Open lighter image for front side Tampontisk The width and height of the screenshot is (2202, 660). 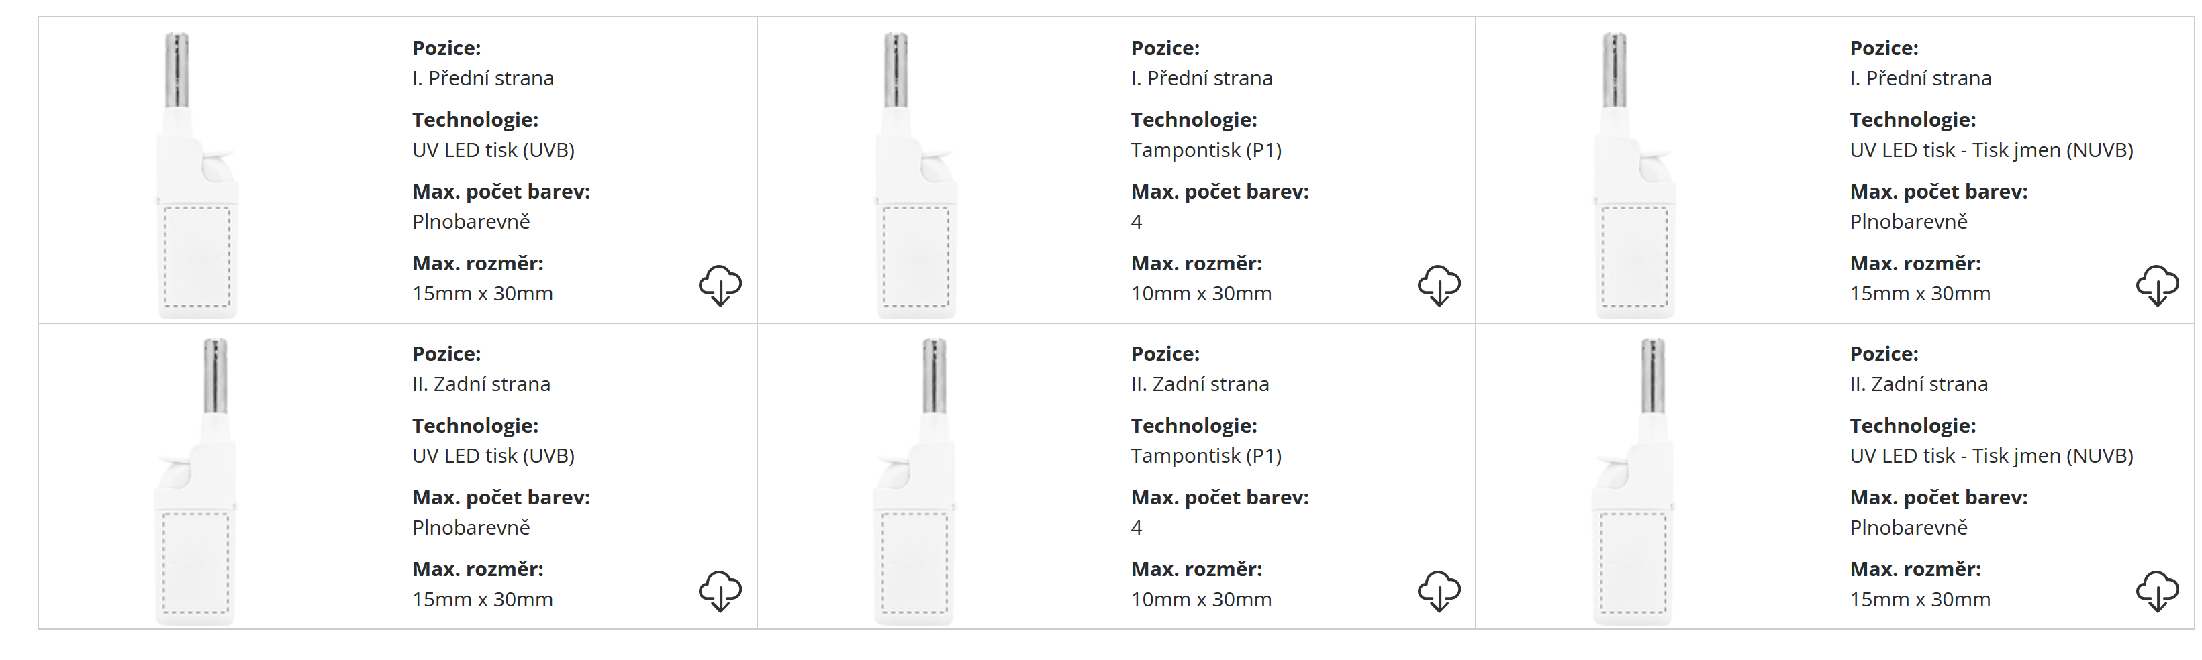[916, 175]
